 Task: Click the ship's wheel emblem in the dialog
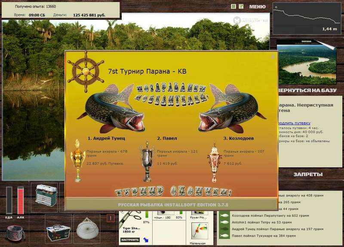(x=86, y=72)
